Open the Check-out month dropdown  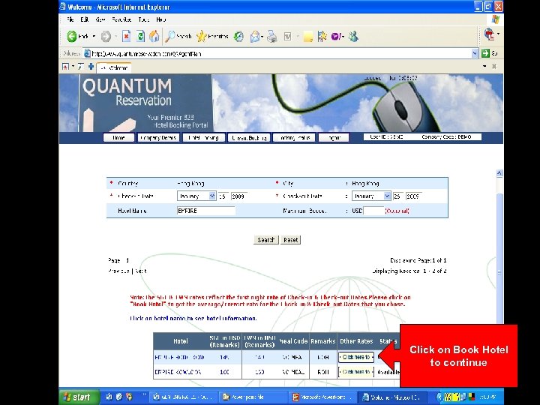click(x=388, y=196)
